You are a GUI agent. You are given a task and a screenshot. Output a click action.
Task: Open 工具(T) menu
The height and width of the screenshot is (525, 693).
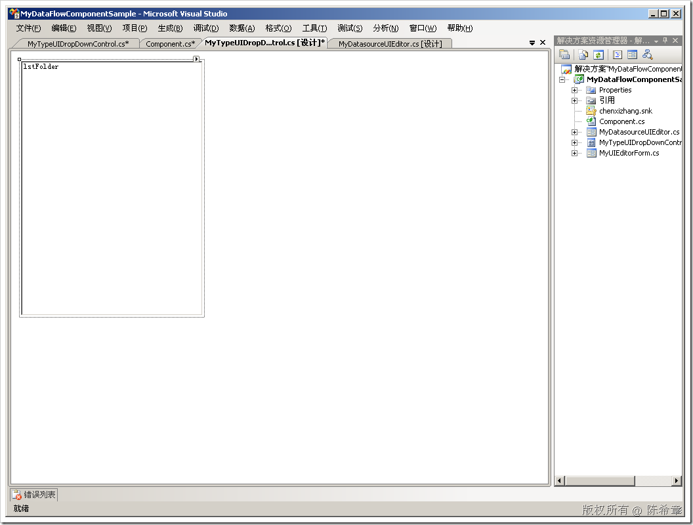314,28
